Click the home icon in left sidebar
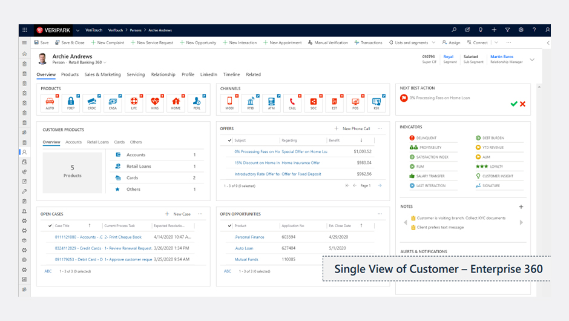Viewport: 569px width, 321px height. (24, 54)
